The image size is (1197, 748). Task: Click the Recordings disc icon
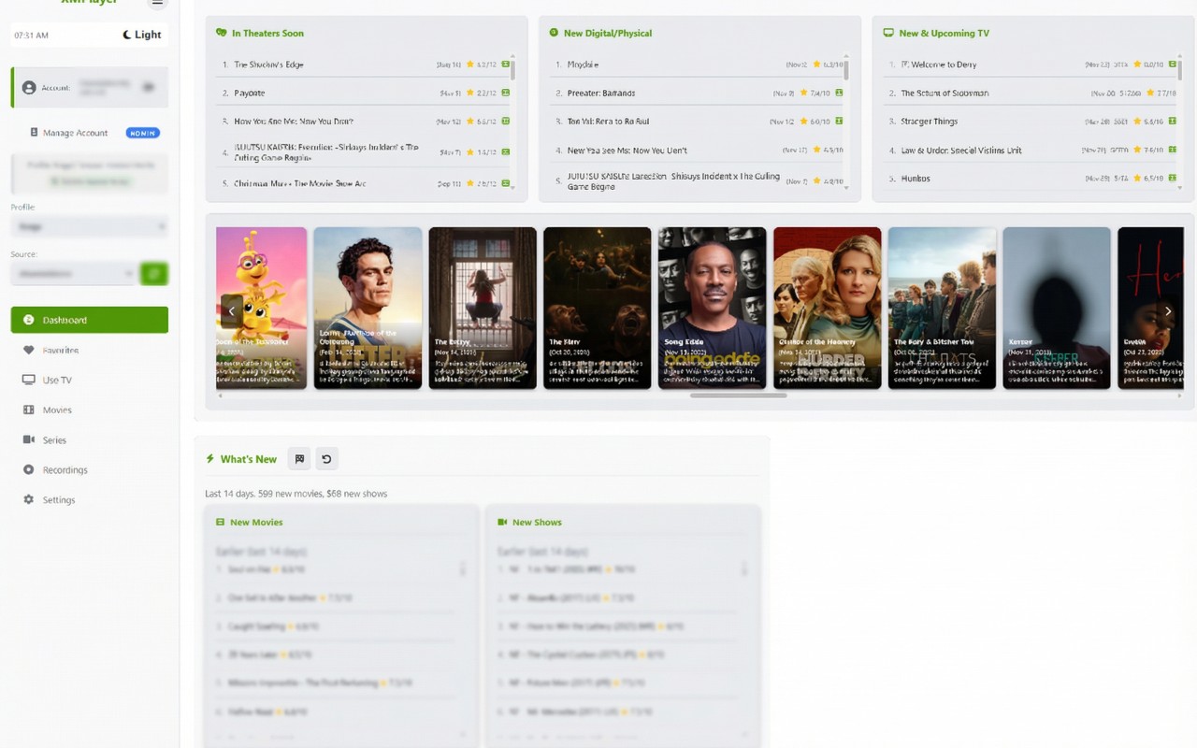[x=28, y=469]
